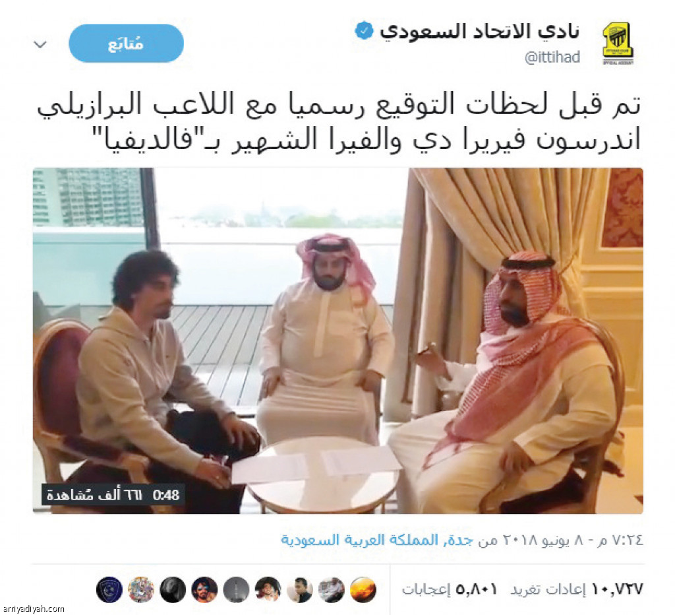Open the colorful graffiti liker avatar
675x615 pixels.
pos(141,589)
